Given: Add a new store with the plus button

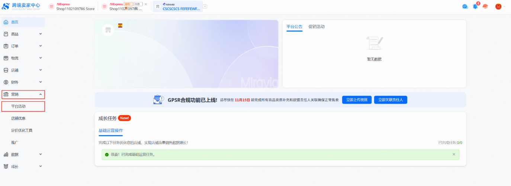Looking at the screenshot, I should click(x=205, y=6).
